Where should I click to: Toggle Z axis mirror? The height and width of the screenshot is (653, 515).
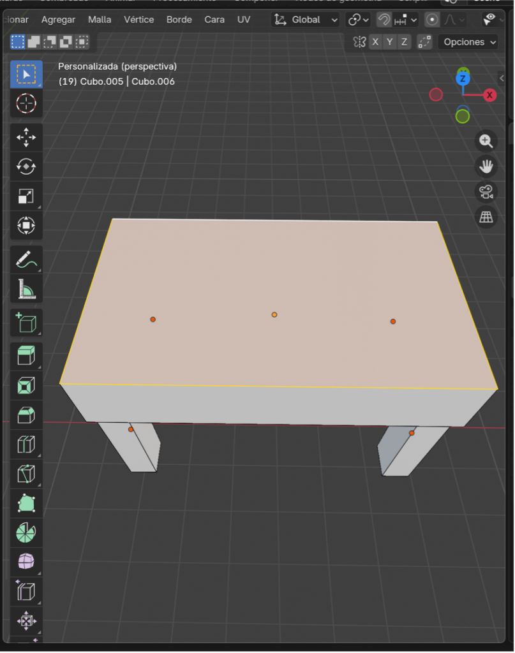click(x=404, y=42)
